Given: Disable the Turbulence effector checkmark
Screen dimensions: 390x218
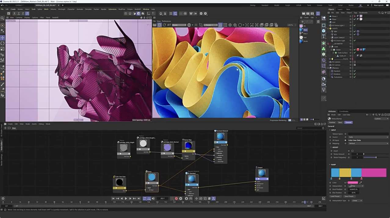Looking at the screenshot, I should click(x=354, y=78).
